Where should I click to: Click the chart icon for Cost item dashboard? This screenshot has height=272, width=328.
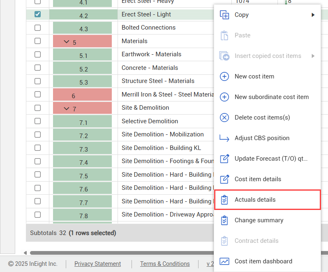click(224, 261)
